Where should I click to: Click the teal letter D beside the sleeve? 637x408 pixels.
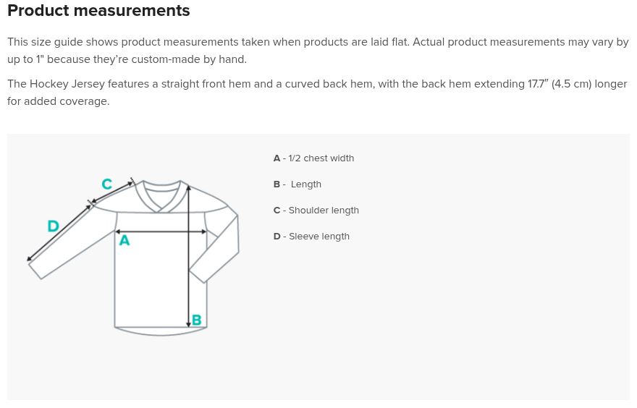coord(53,226)
